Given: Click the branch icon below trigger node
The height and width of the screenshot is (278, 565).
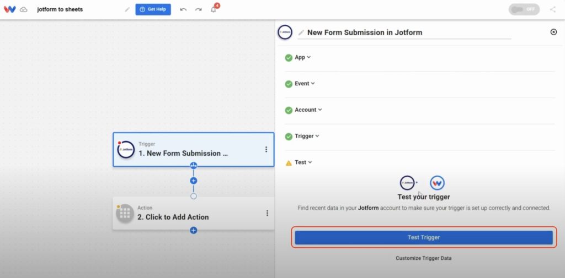Looking at the screenshot, I should (194, 166).
